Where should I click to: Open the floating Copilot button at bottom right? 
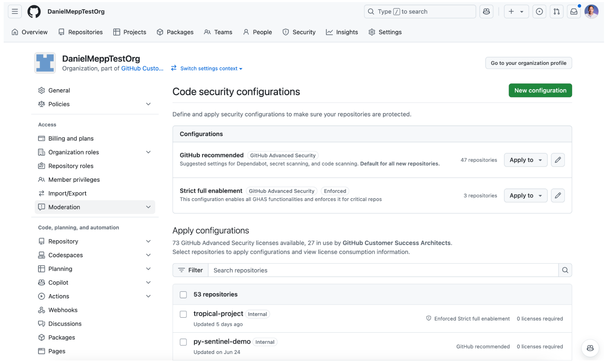pos(590,348)
